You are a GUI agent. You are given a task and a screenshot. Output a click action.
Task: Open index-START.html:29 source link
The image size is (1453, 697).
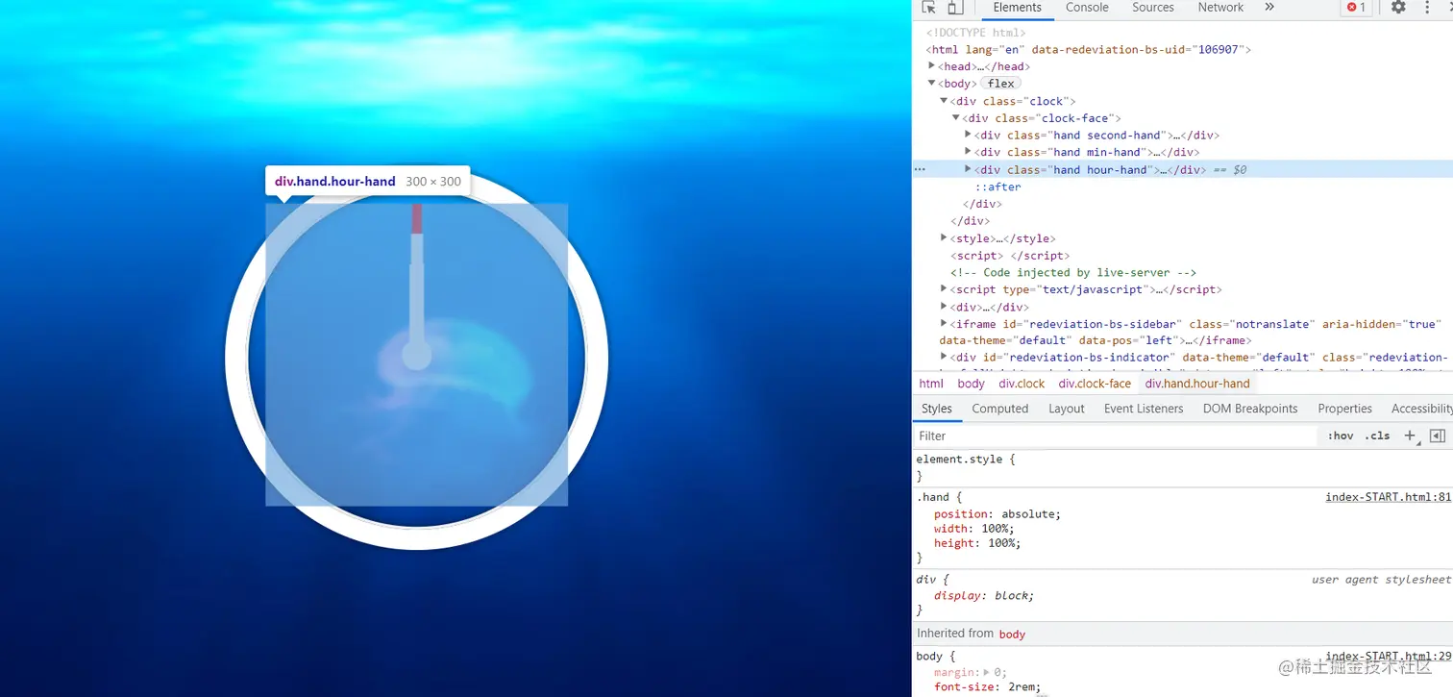[x=1388, y=657]
